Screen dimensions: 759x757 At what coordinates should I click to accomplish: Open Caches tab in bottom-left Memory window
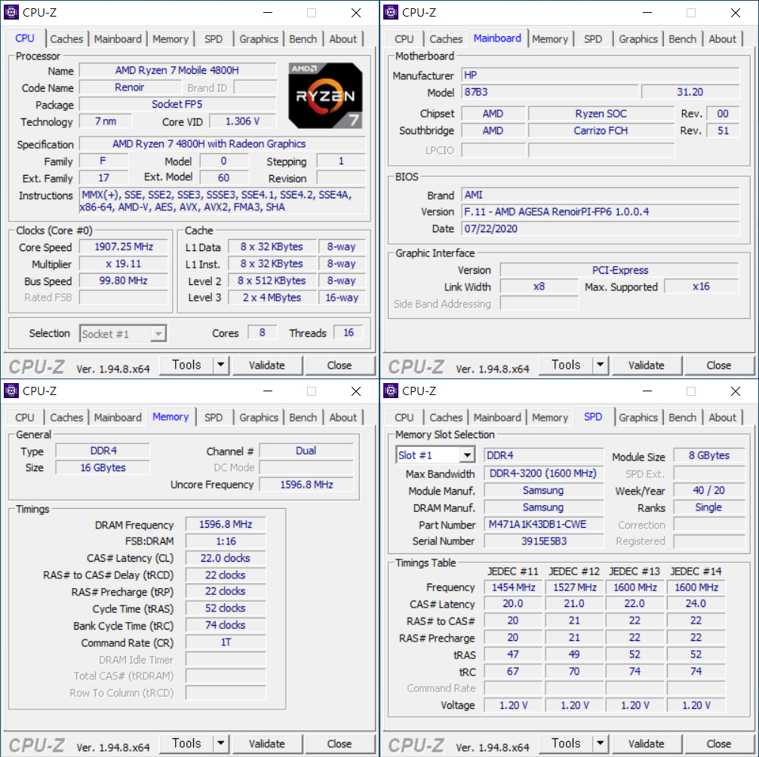pos(66,417)
